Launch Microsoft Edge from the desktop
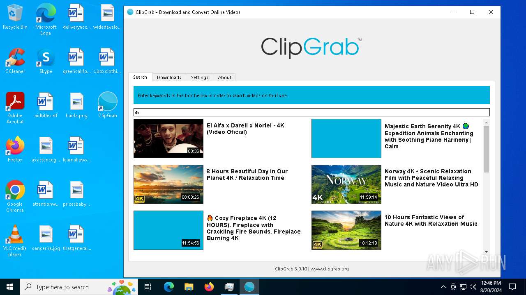Image resolution: width=526 pixels, height=295 pixels. [46, 20]
